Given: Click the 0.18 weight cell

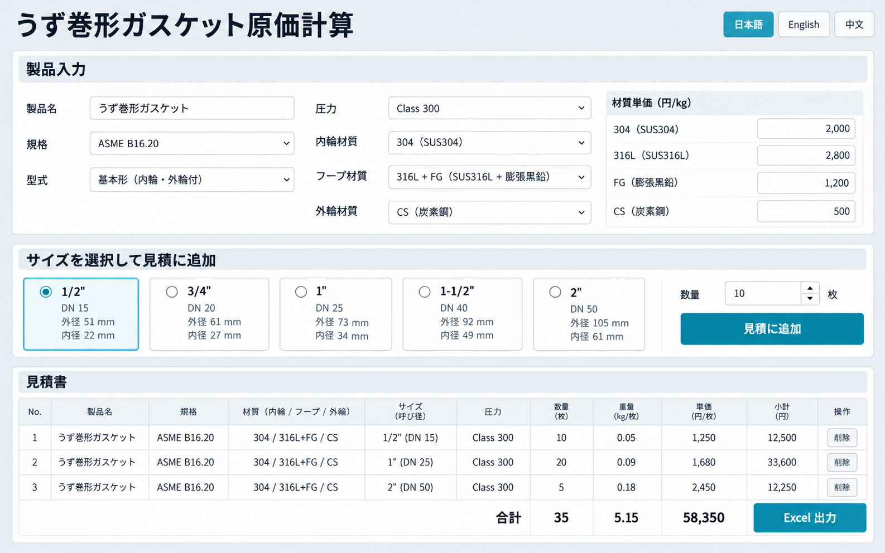Looking at the screenshot, I should click(x=626, y=487).
